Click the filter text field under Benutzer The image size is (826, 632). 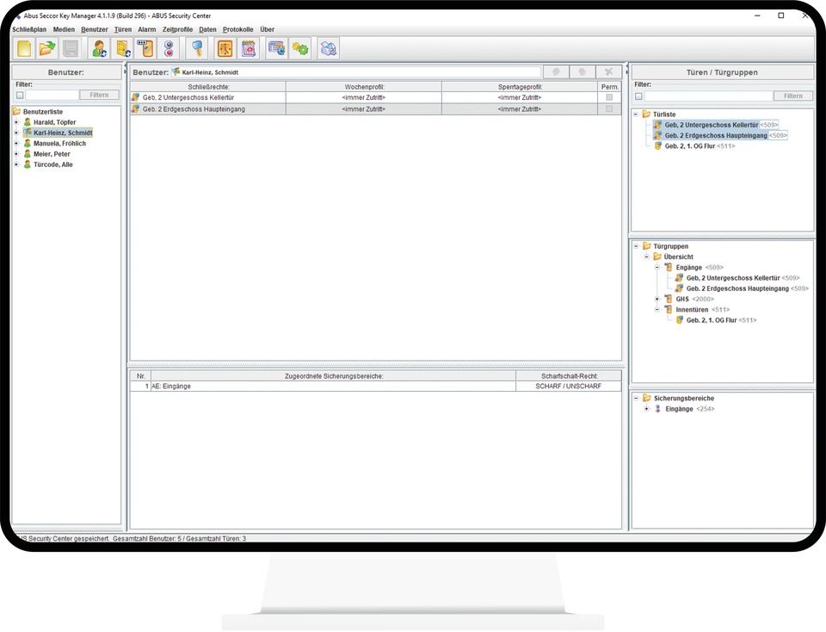(x=52, y=96)
